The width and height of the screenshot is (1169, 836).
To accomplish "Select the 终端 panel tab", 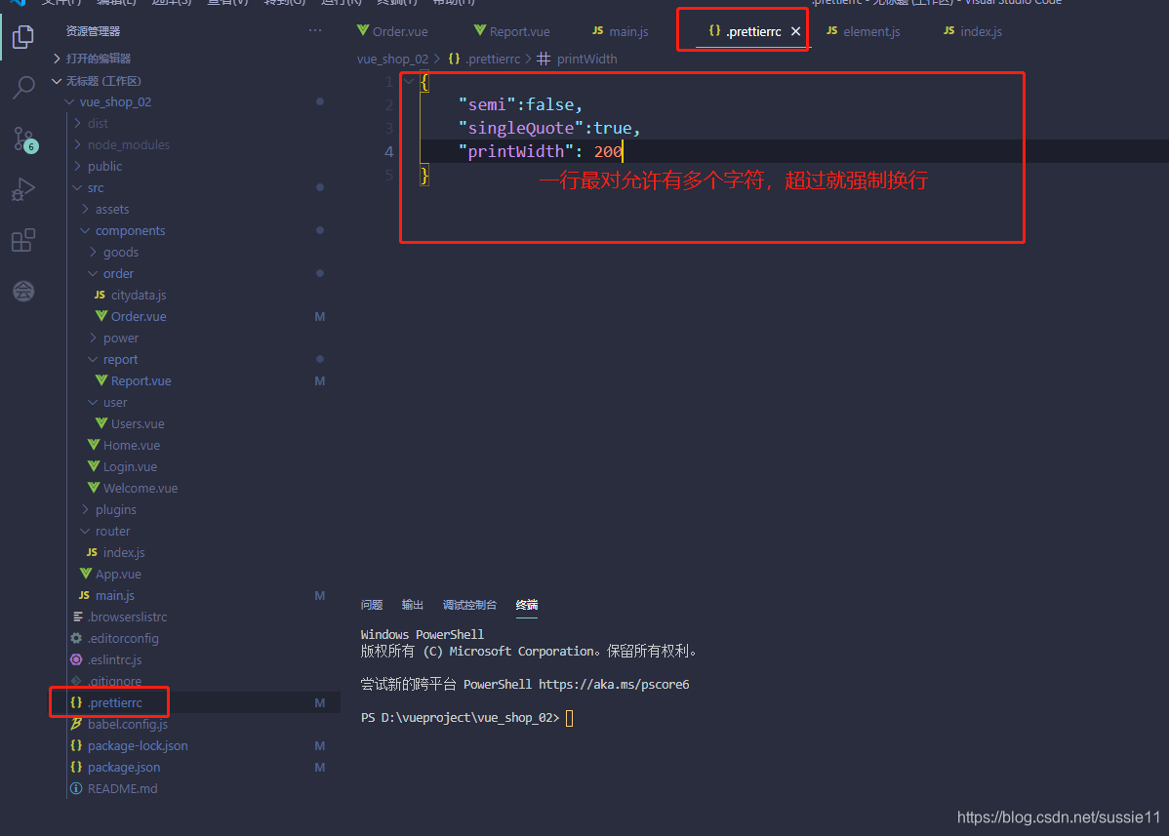I will [526, 604].
